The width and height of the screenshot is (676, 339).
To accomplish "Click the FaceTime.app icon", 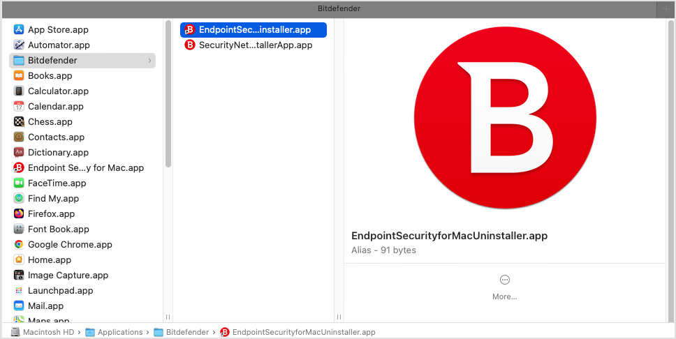I will pos(19,183).
